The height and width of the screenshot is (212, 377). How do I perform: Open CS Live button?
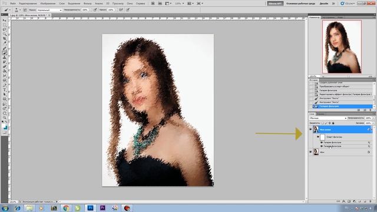[x=348, y=4]
